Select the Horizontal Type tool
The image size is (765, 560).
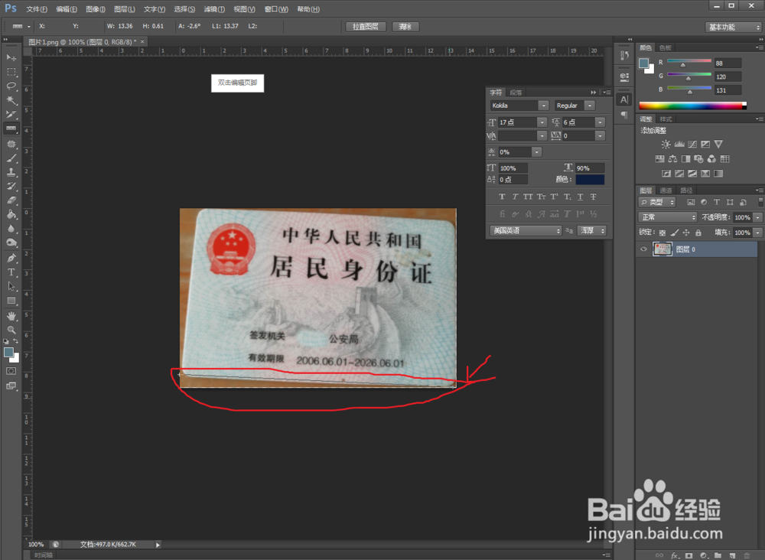click(11, 272)
